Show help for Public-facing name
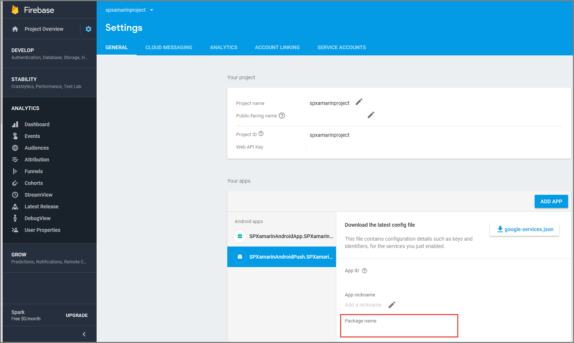 (282, 116)
